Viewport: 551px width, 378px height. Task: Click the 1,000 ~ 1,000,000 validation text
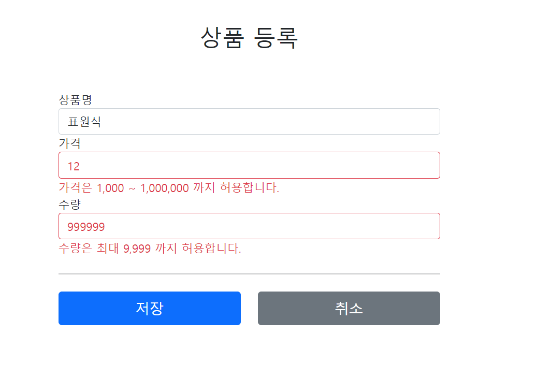143,188
